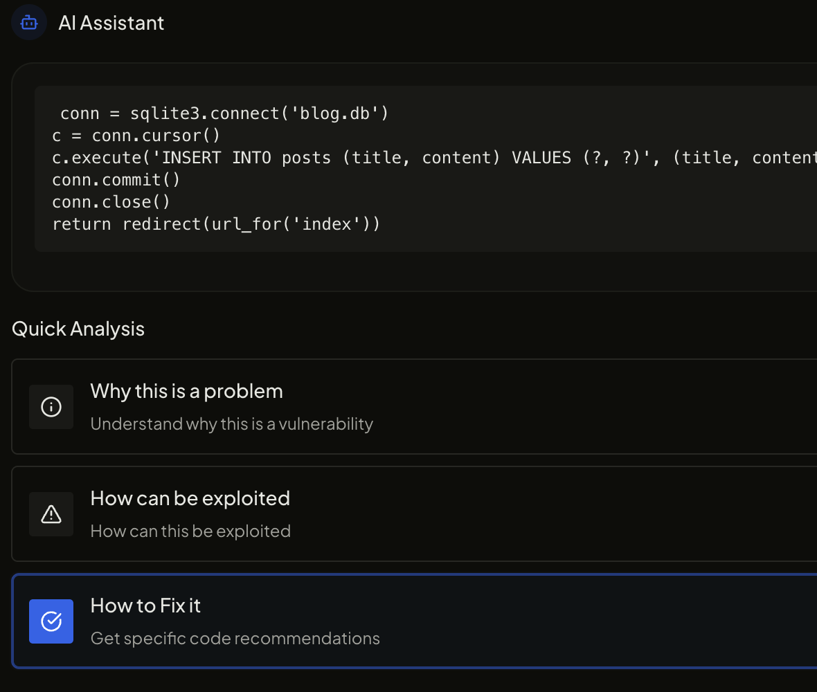Click the c.execute INSERT INTO posts line
Screen dimensions: 817x692
(x=415, y=157)
